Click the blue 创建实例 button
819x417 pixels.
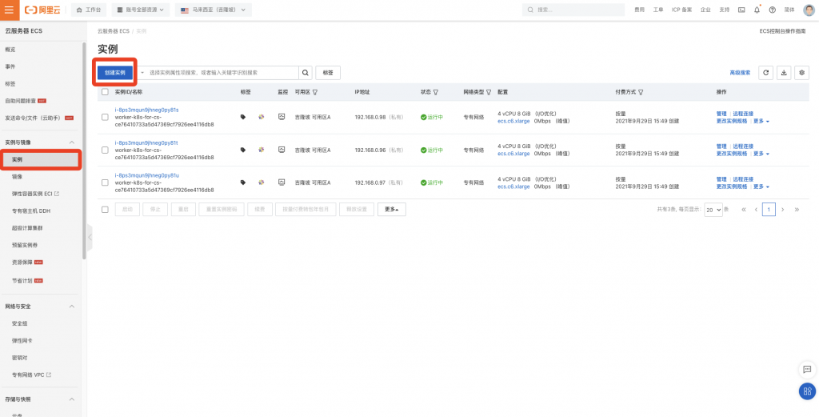(x=115, y=73)
